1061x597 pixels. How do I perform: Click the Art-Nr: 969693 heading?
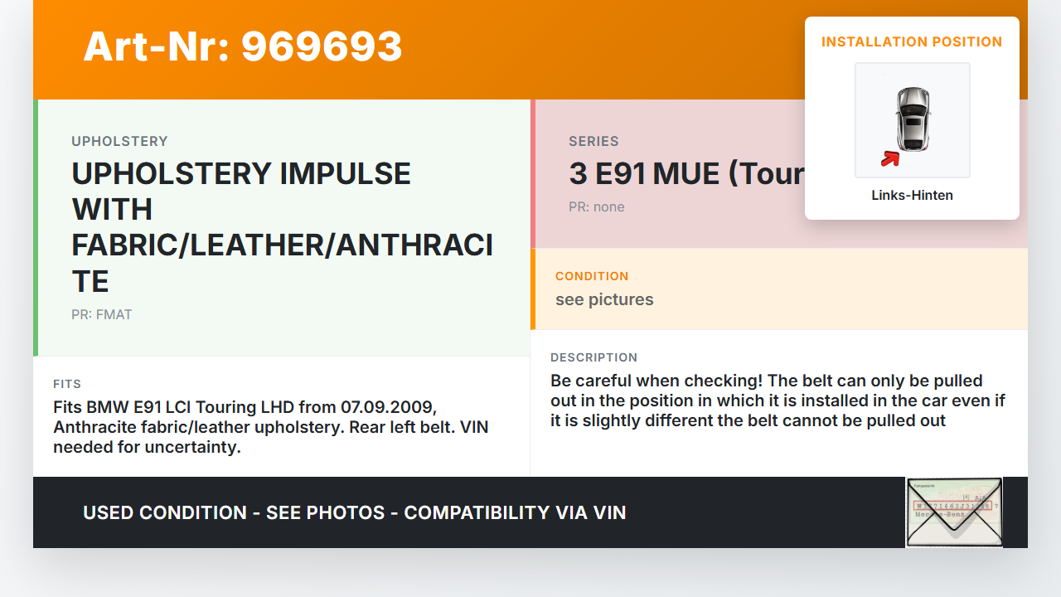point(243,47)
